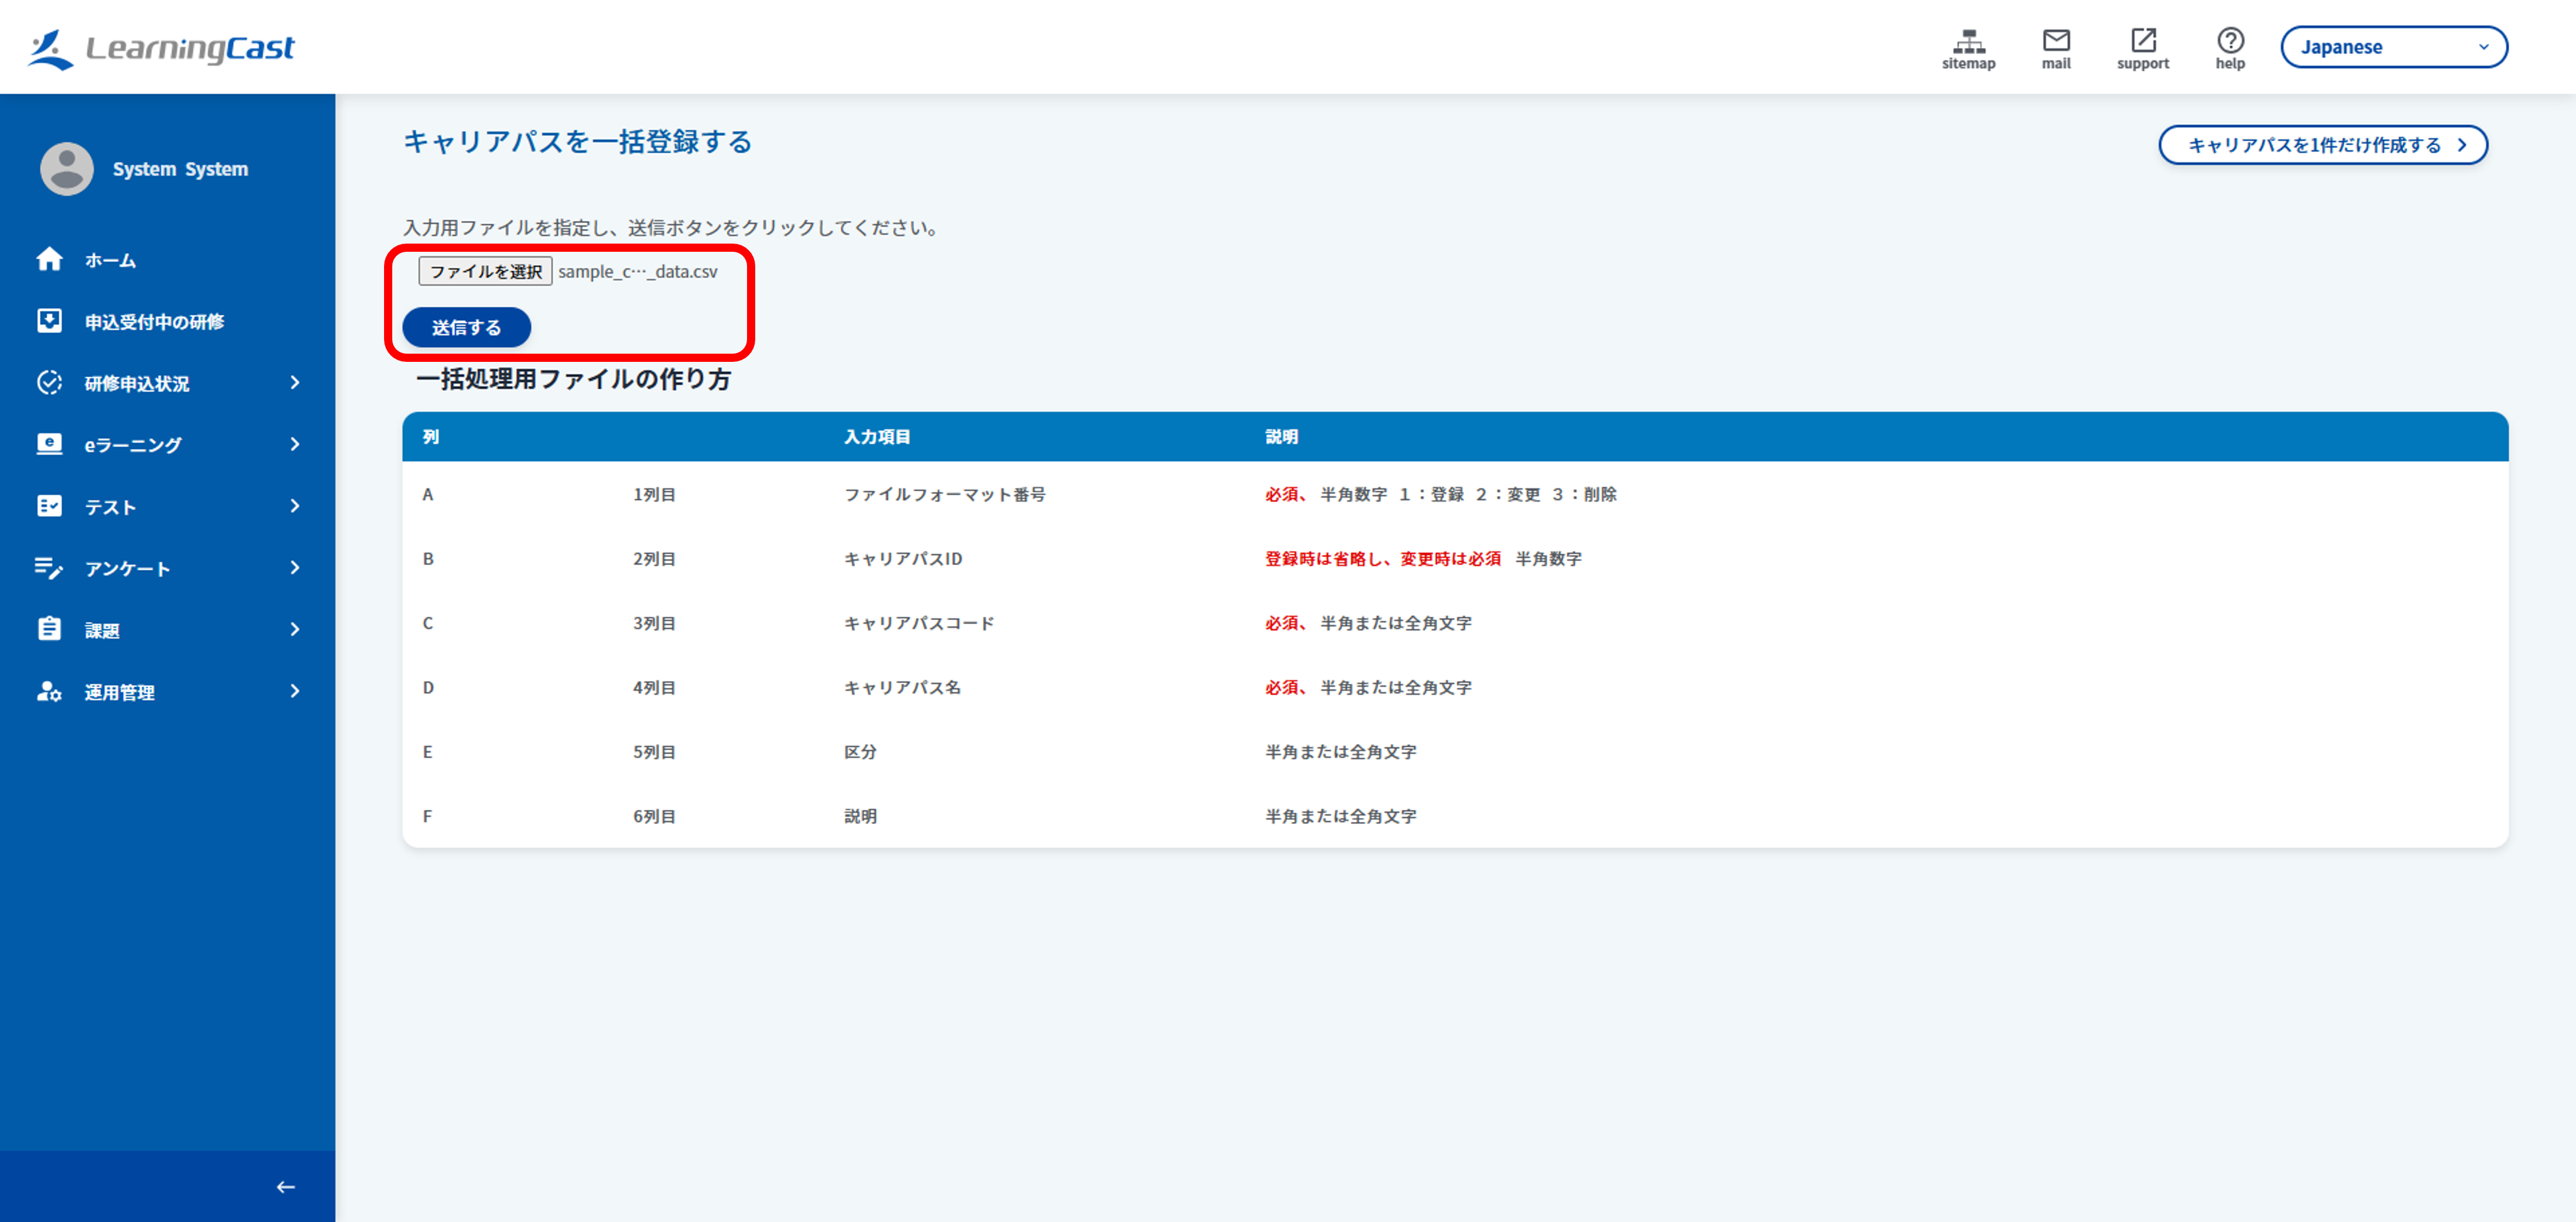Expand the 研修申込状況 chevron
2576x1222 pixels.
coord(295,382)
